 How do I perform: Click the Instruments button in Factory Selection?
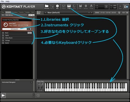14,29
